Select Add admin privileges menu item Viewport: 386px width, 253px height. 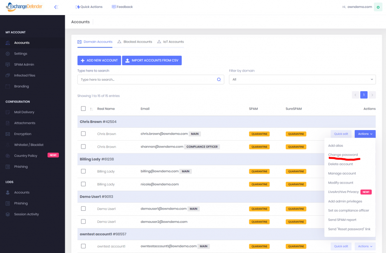(x=345, y=201)
